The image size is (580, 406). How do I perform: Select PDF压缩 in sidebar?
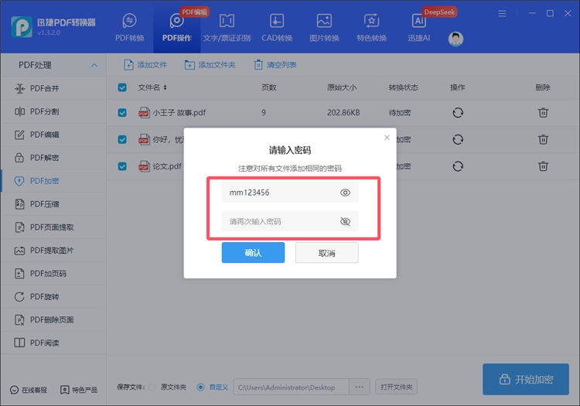click(53, 204)
